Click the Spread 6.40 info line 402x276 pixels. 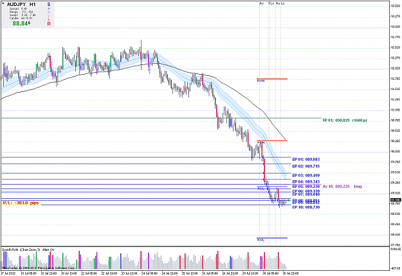click(x=18, y=9)
